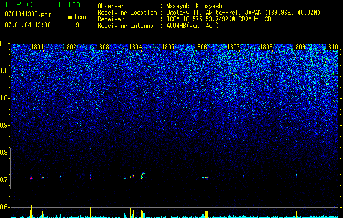Click the 0.6 frequency axis label
343x218 pixels.
click(4, 207)
